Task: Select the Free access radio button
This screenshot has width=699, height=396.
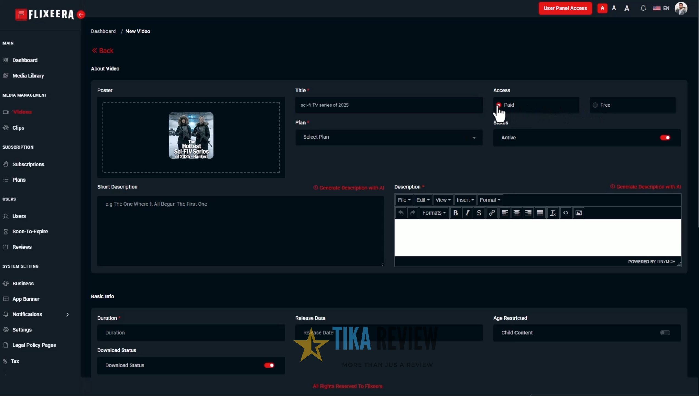Action: (595, 105)
